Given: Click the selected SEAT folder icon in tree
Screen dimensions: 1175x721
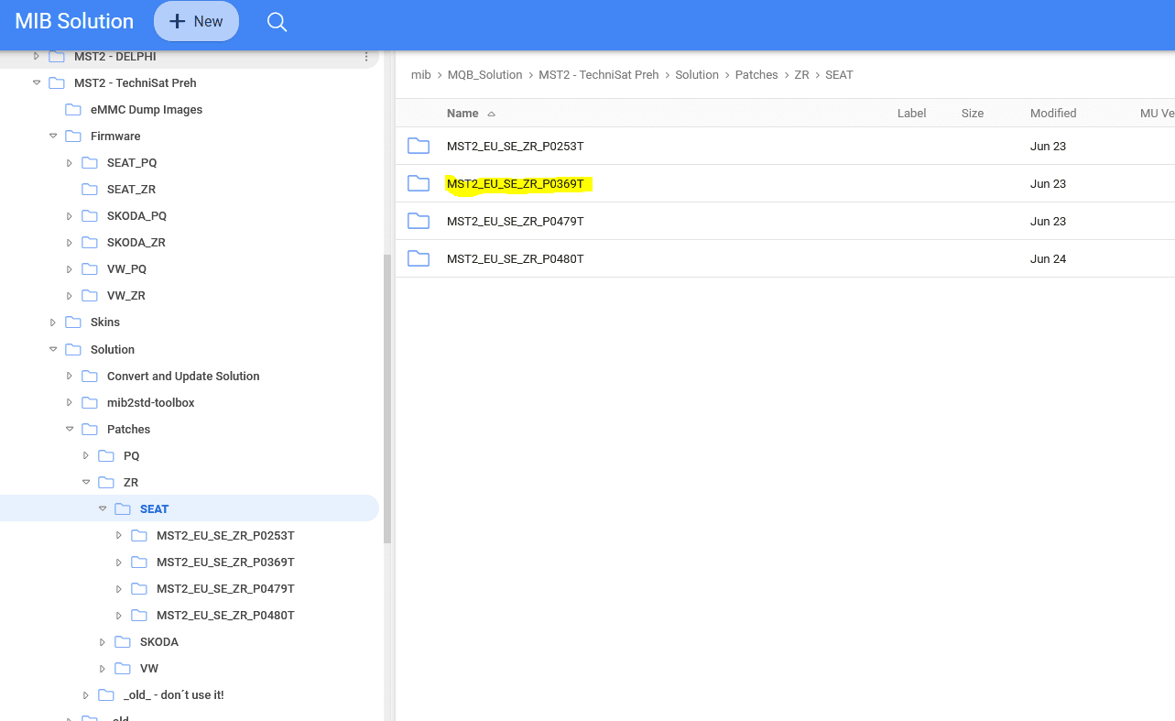Looking at the screenshot, I should 123,509.
